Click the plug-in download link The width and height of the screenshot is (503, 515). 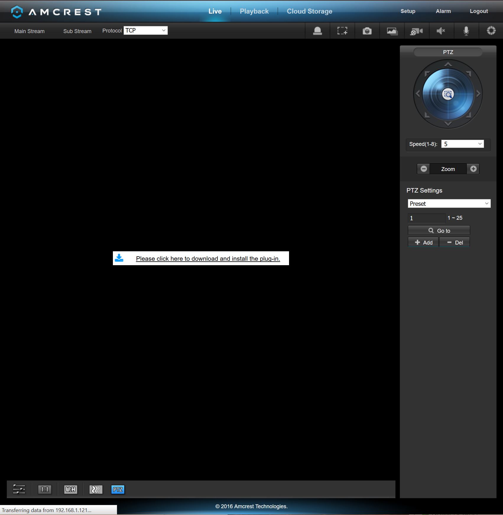tap(208, 259)
